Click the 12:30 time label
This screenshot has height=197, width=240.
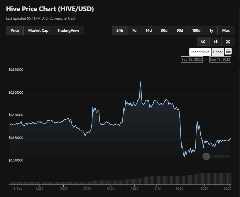point(134,188)
